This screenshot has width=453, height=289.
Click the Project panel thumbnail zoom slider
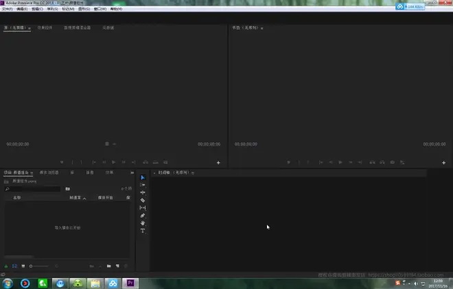(38, 266)
